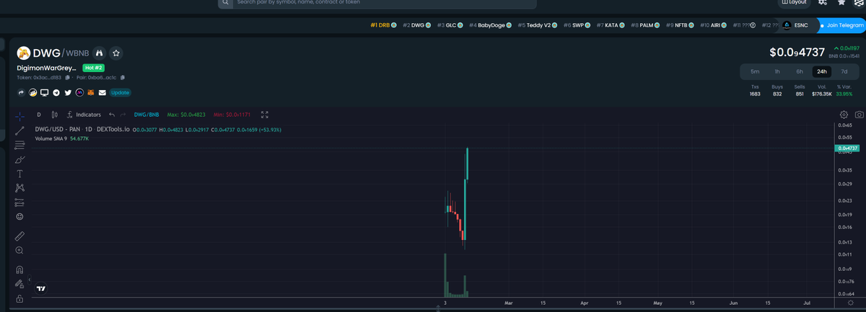
Task: Open the forecasting and measurement tools
Action: (x=19, y=202)
